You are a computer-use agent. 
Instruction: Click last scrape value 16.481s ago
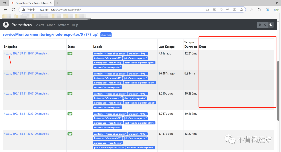(167, 74)
